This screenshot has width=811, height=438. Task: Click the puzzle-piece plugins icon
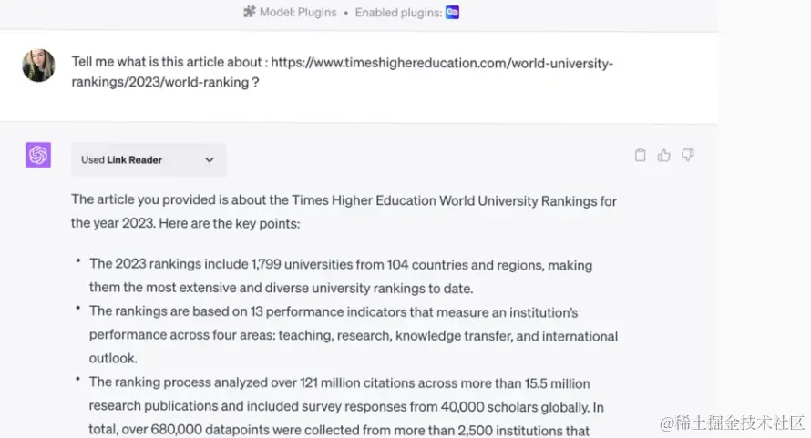pyautogui.click(x=250, y=11)
